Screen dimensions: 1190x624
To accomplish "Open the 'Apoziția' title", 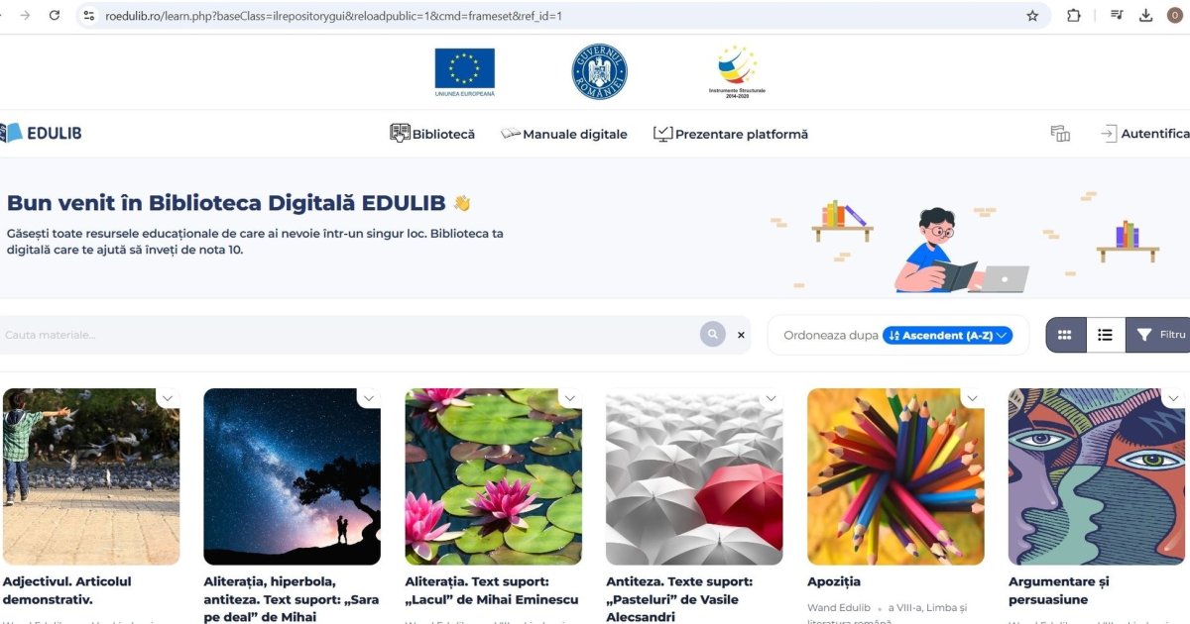I will [x=834, y=581].
